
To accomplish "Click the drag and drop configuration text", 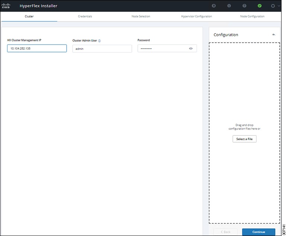I will pyautogui.click(x=244, y=127).
